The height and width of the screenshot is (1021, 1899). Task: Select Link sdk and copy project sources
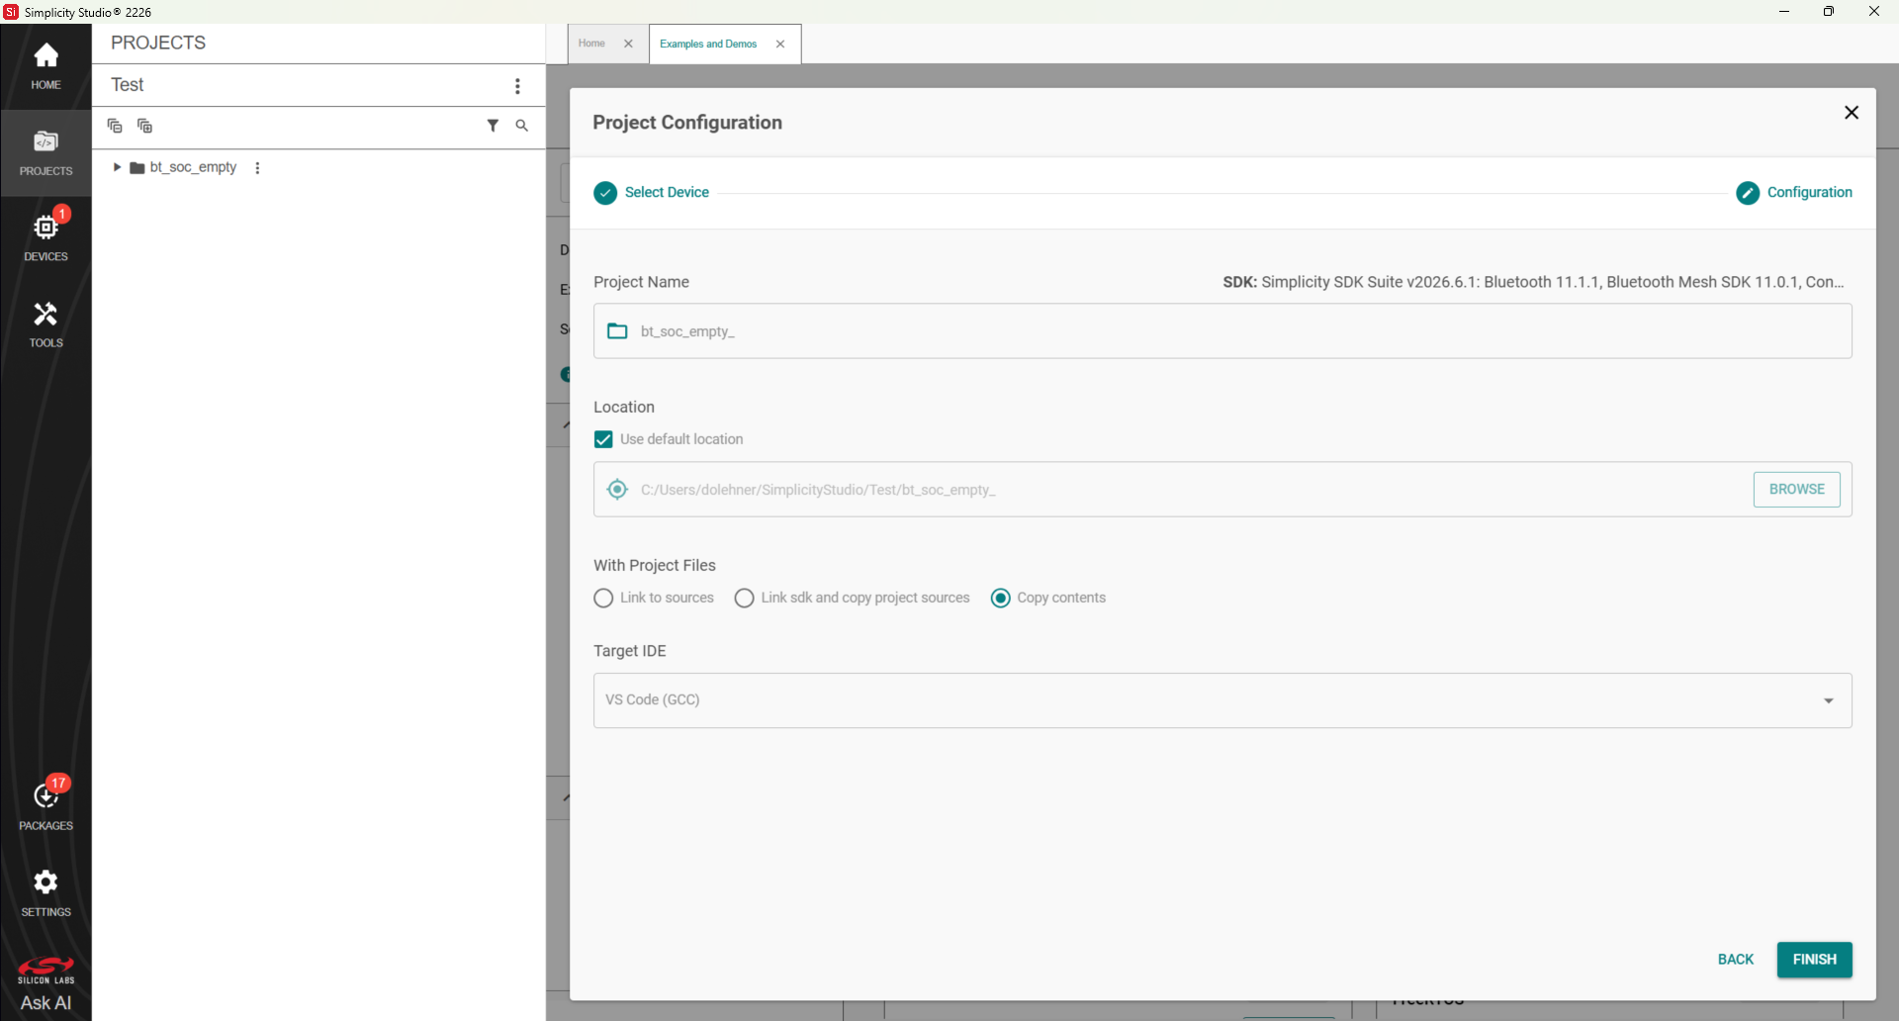[x=744, y=598]
